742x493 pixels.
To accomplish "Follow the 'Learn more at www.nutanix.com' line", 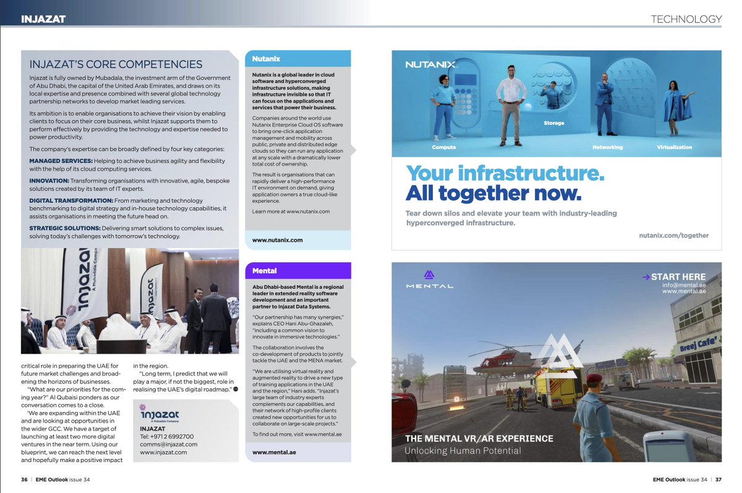I will coord(291,211).
